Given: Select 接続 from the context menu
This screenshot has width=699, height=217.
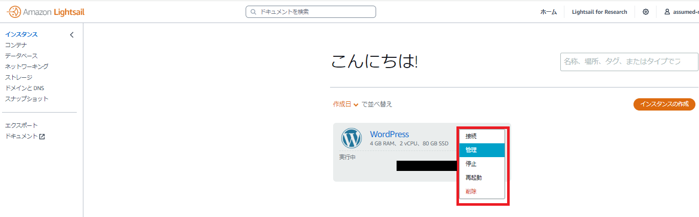Looking at the screenshot, I should pos(482,136).
